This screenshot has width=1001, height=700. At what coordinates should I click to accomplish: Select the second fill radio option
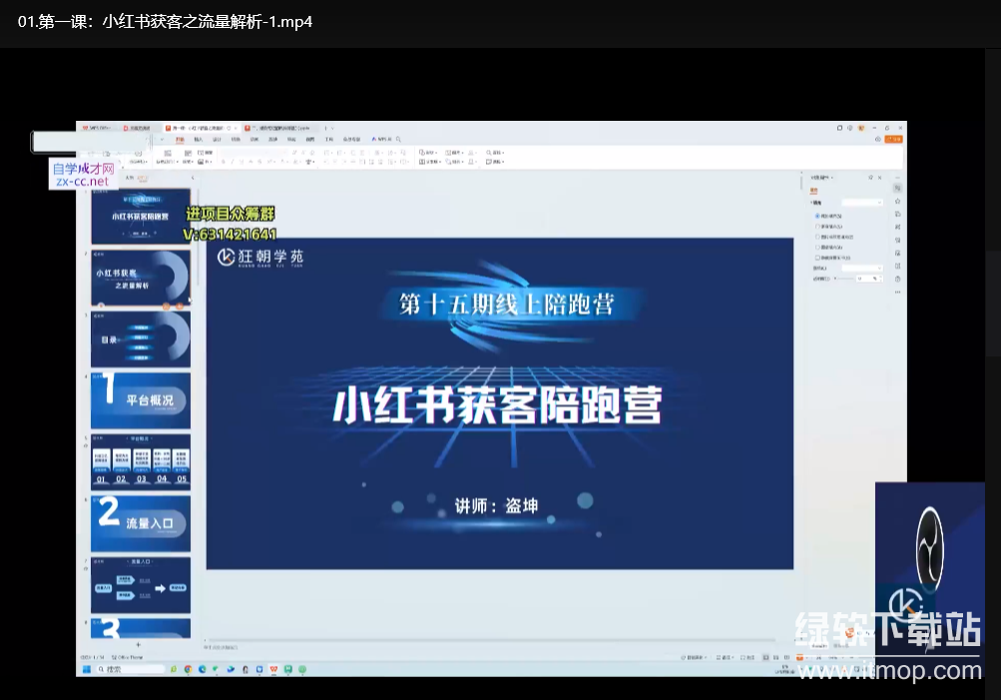817,226
